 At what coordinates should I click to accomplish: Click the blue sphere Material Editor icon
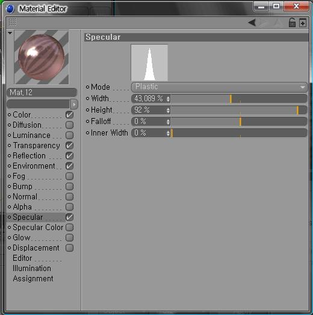[x=10, y=9]
